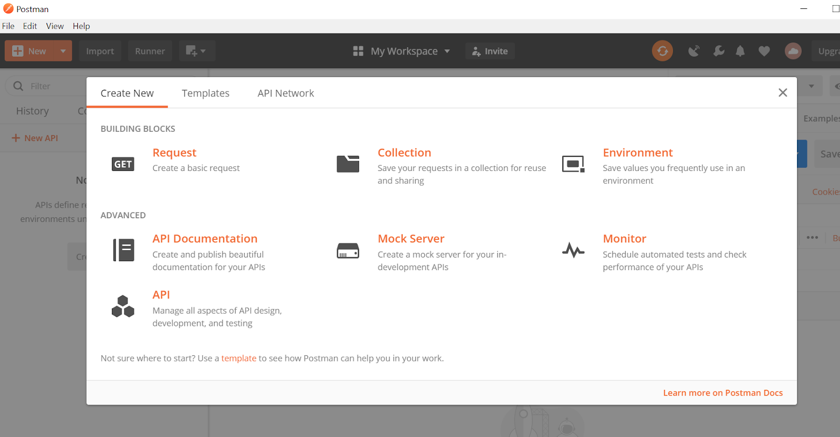Click the Import button

(x=100, y=51)
